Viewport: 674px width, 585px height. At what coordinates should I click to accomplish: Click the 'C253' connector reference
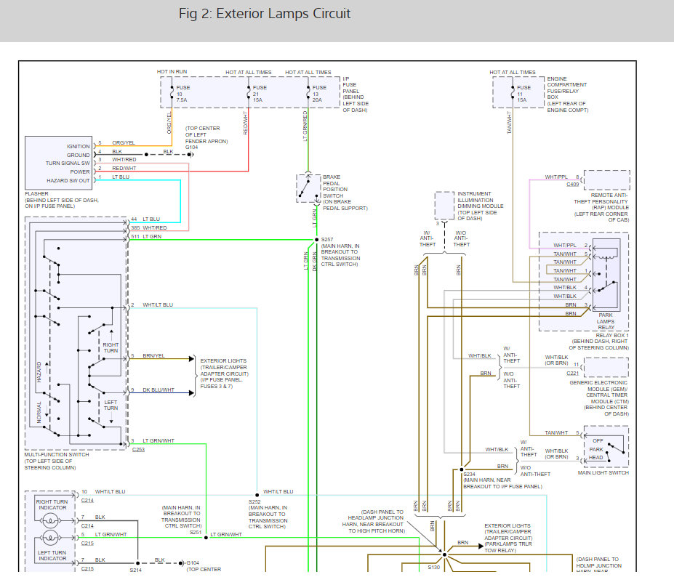[138, 450]
